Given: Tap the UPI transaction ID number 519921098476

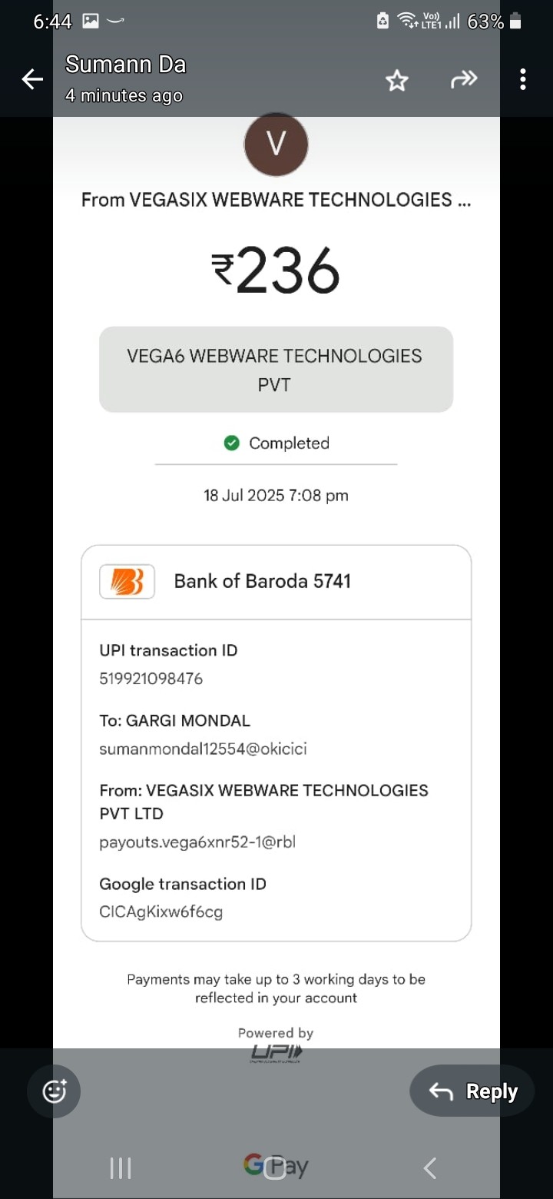Looking at the screenshot, I should tap(151, 679).
